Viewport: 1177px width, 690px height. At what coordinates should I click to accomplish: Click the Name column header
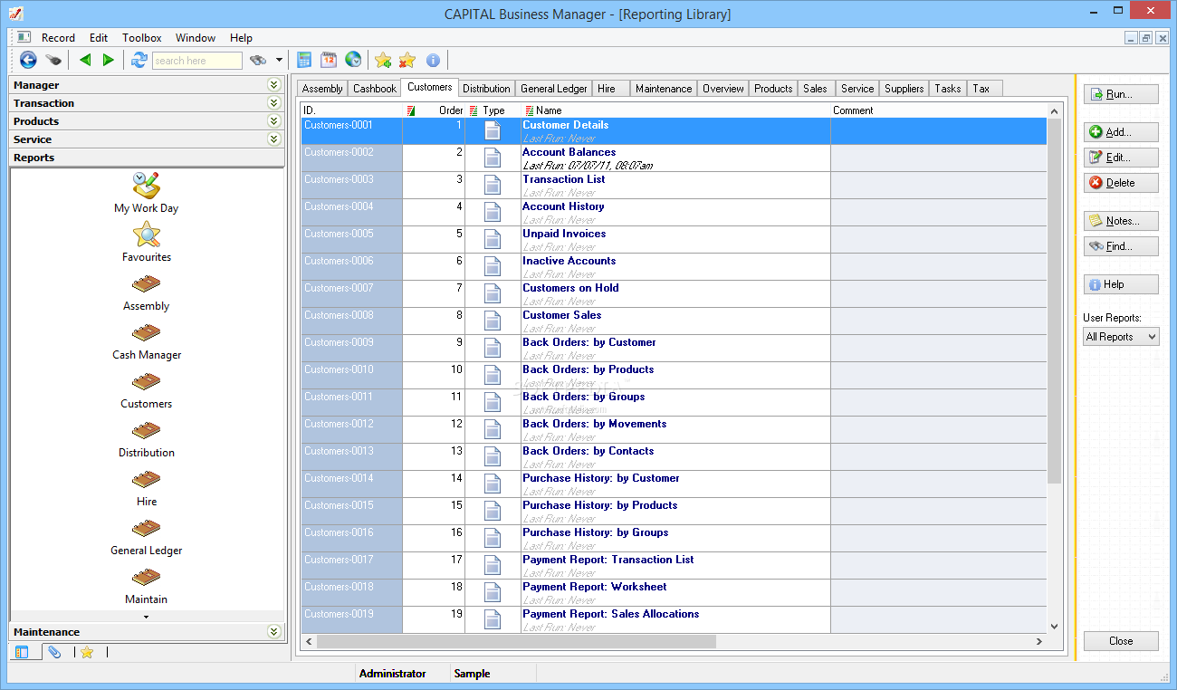(675, 110)
